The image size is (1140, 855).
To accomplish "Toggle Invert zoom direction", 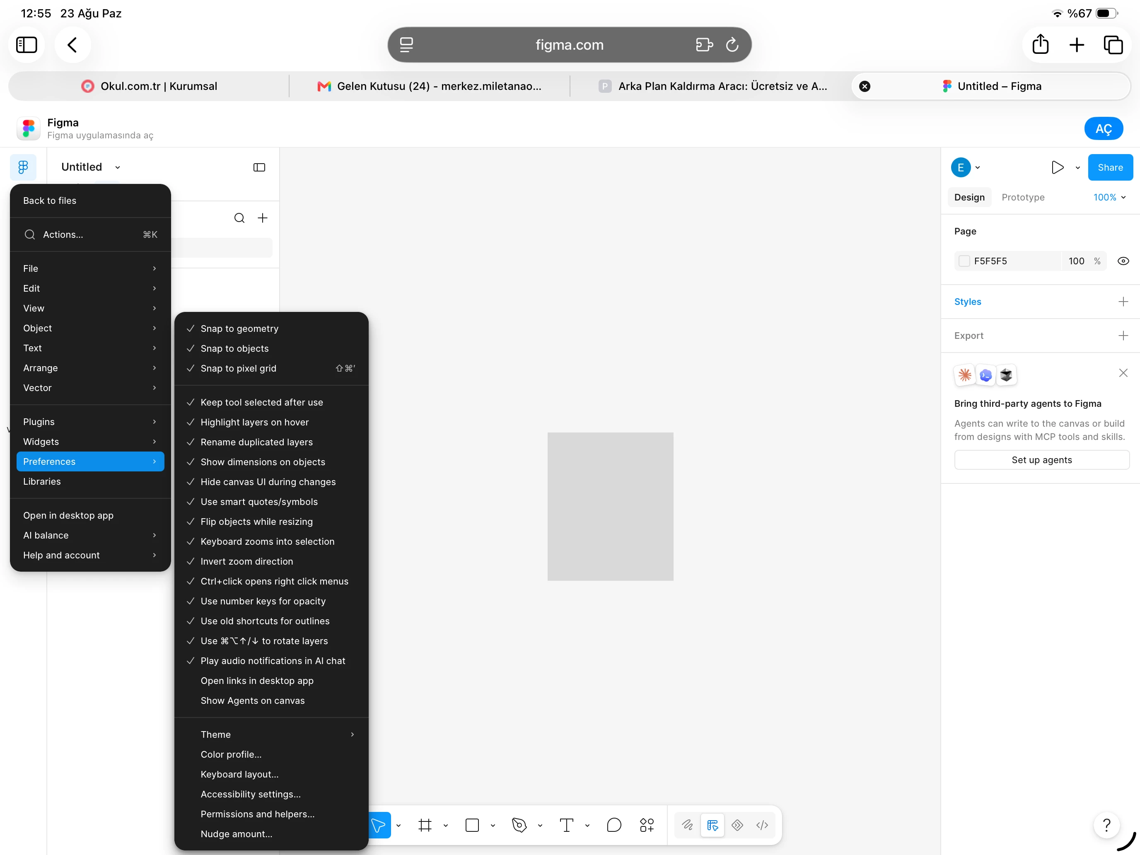I will (x=272, y=562).
